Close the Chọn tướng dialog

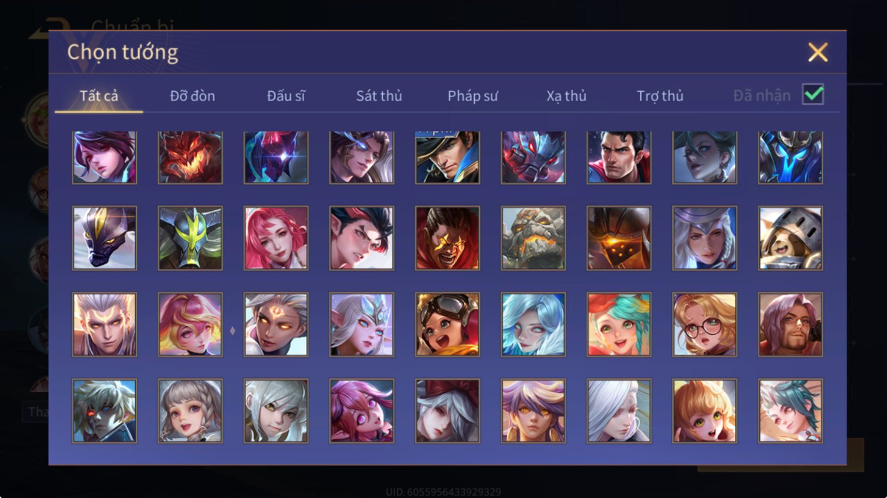click(x=817, y=52)
